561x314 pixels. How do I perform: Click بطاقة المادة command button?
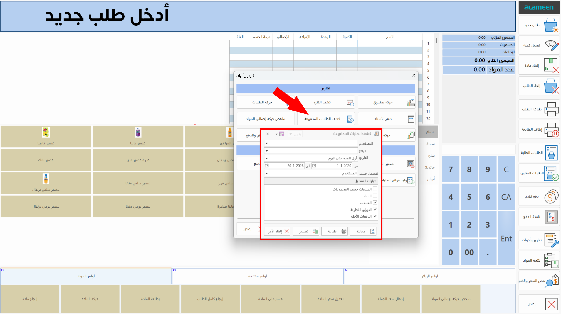pos(150,299)
